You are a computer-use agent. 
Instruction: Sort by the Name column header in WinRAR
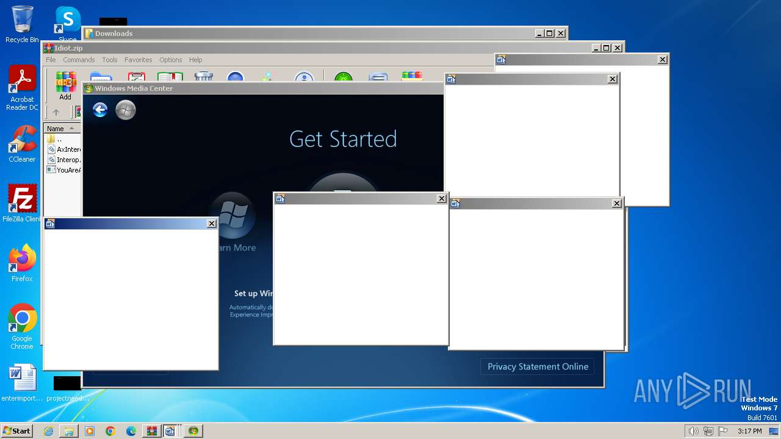pos(62,129)
